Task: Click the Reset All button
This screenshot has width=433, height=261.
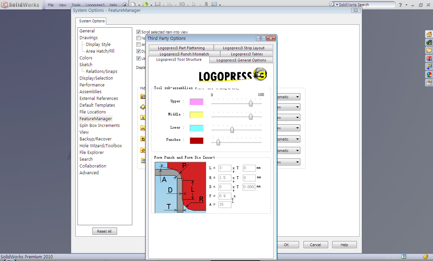Action: coord(104,231)
